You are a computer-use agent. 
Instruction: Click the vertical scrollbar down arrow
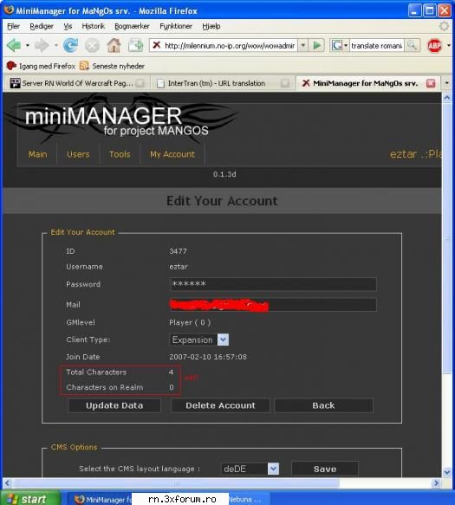coord(446,472)
